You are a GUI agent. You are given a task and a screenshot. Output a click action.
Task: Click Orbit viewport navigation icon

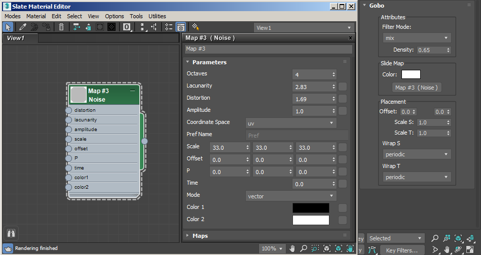458,249
